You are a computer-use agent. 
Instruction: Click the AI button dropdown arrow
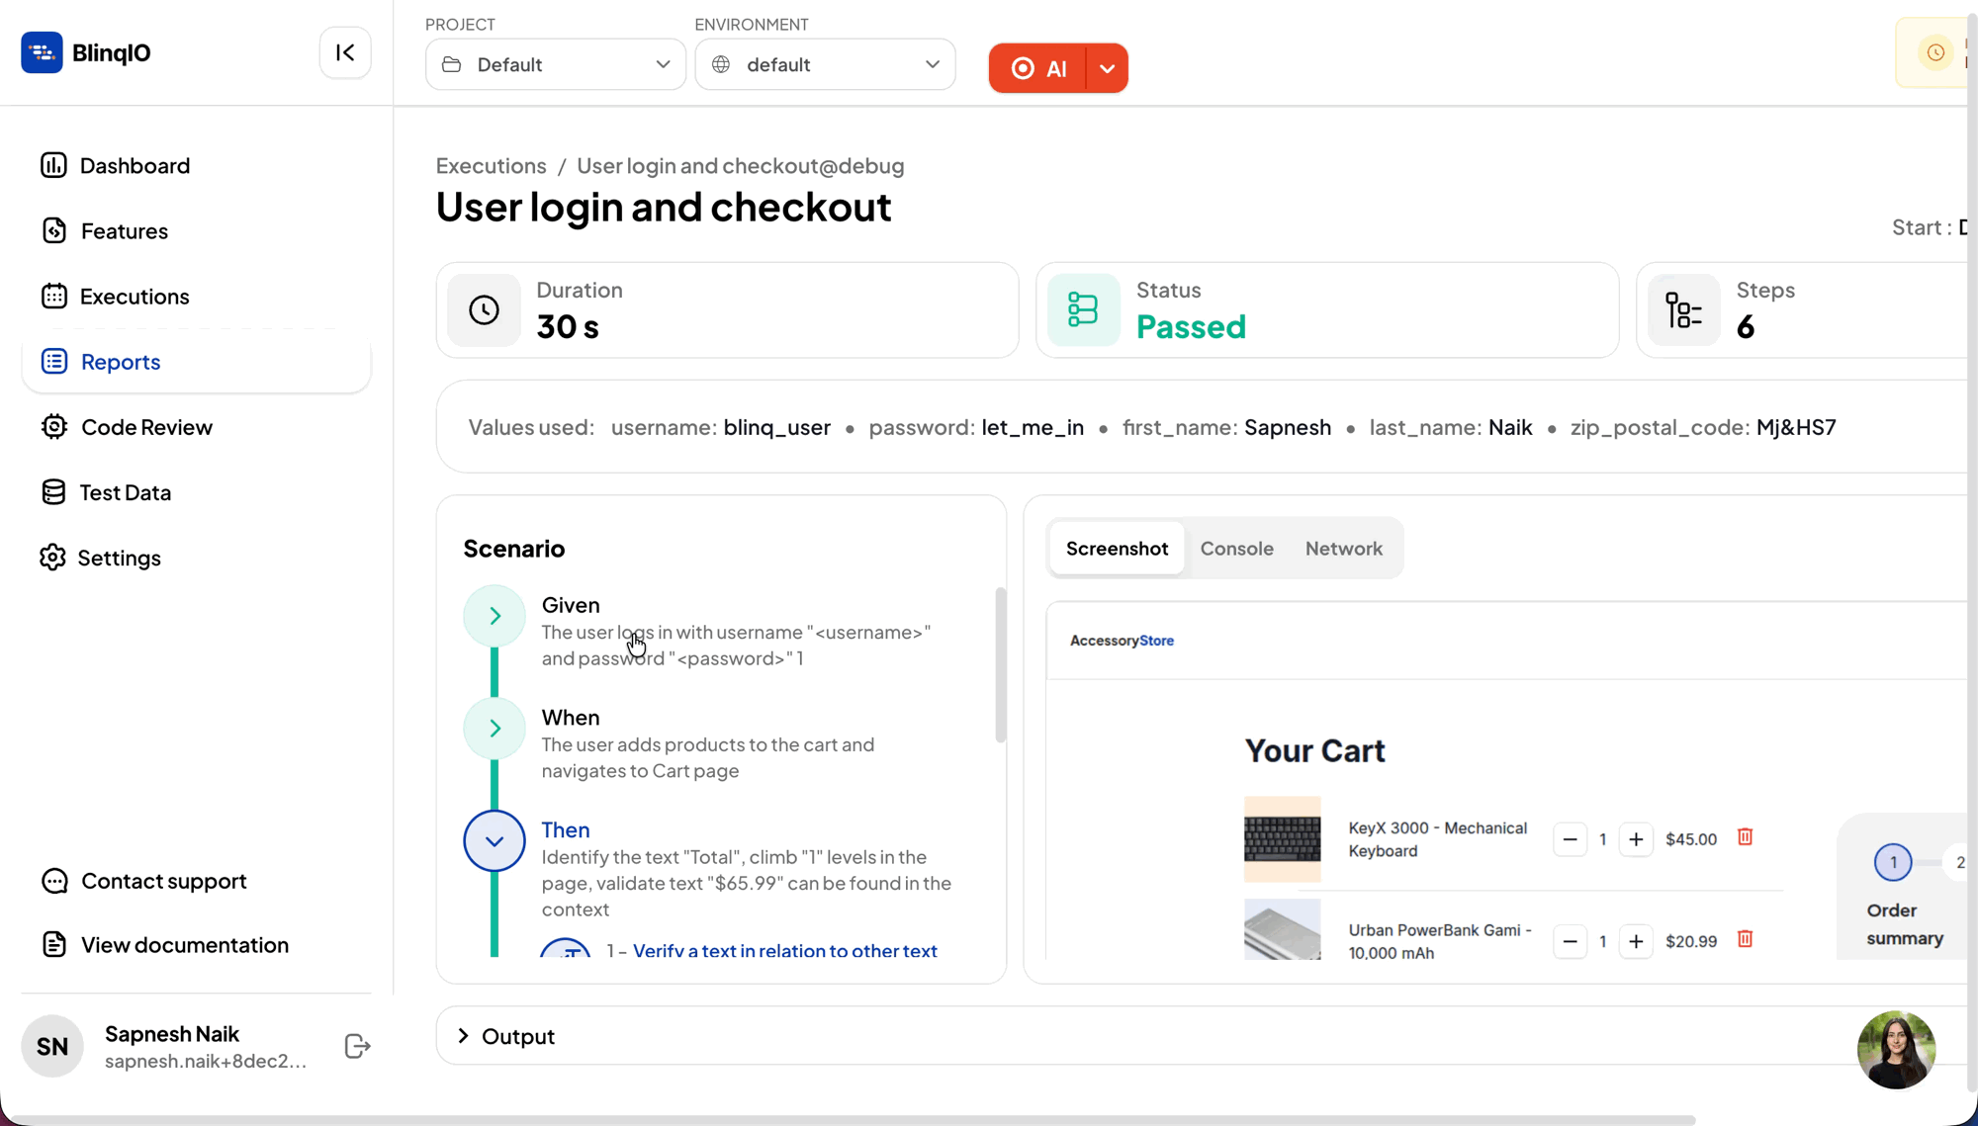[x=1108, y=68]
